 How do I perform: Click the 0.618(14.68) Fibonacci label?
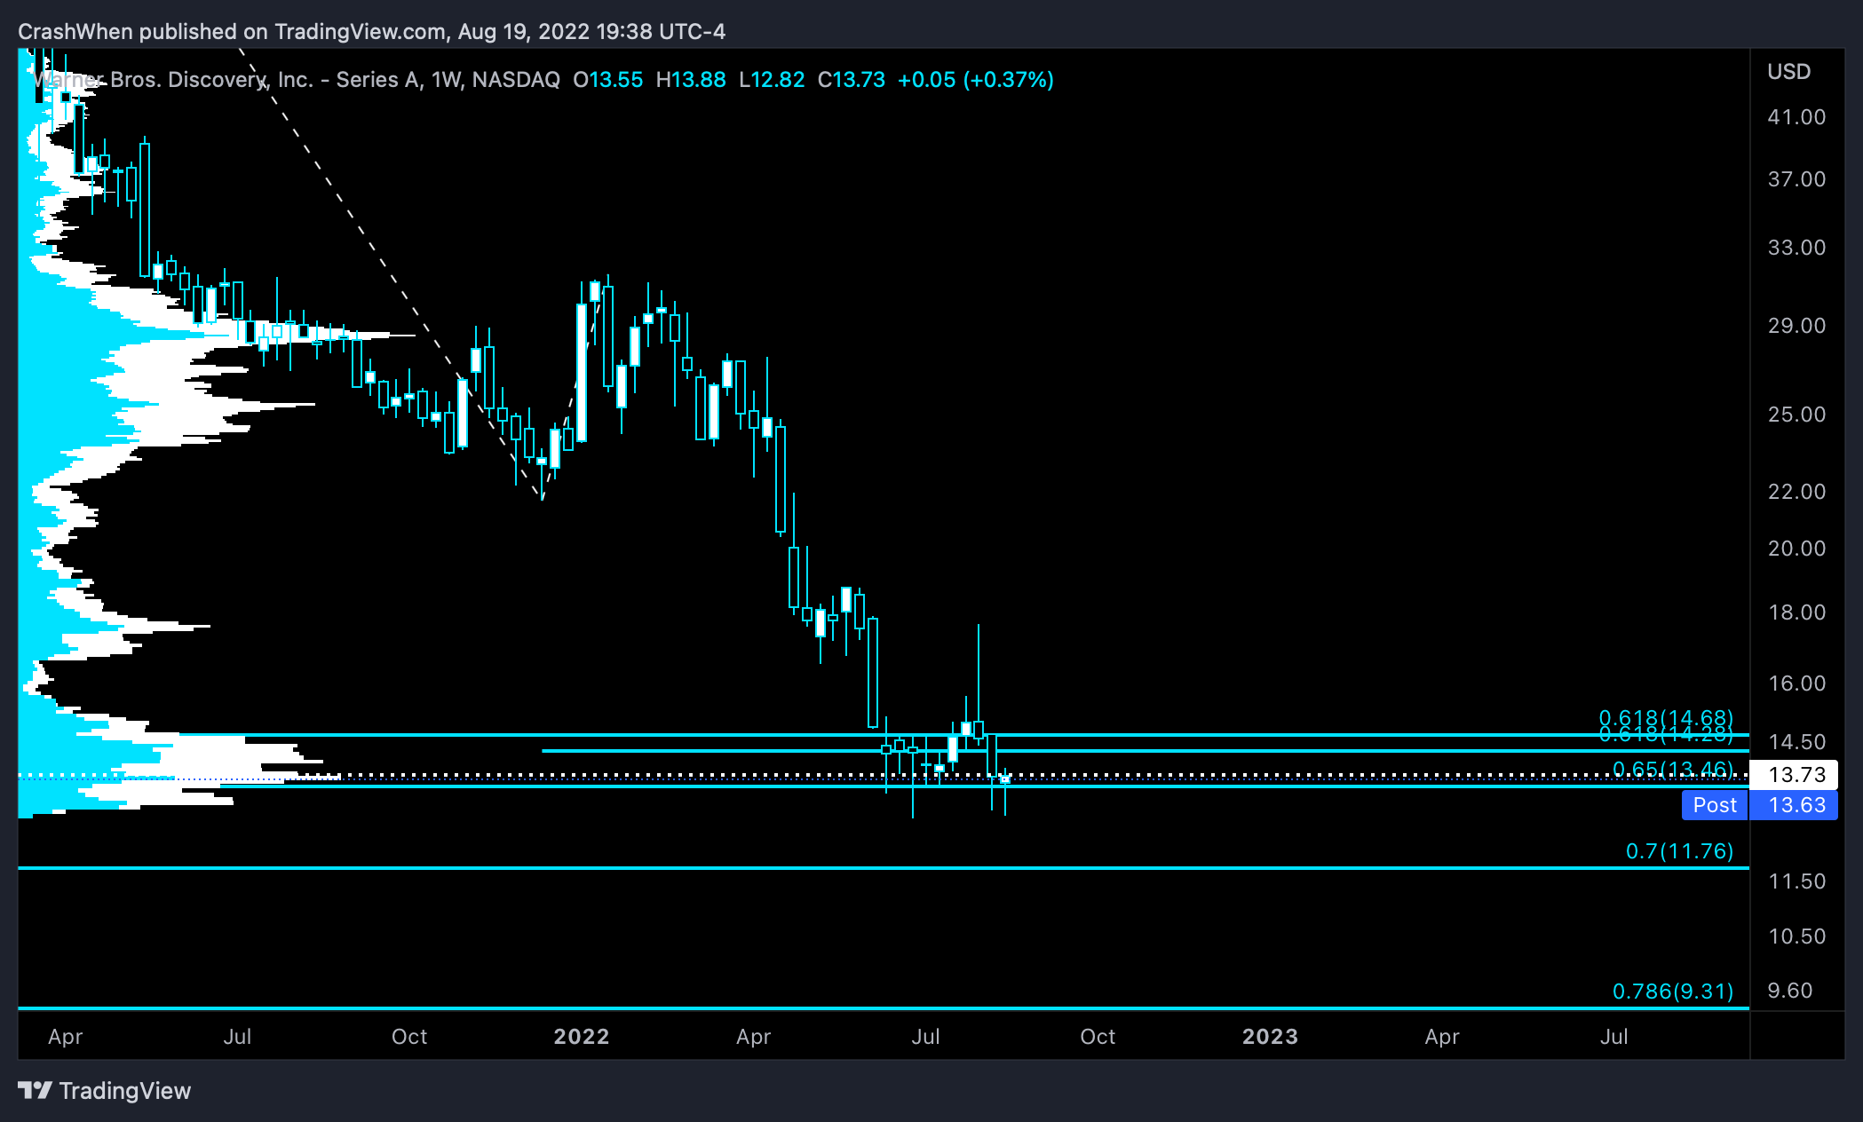pos(1666,717)
